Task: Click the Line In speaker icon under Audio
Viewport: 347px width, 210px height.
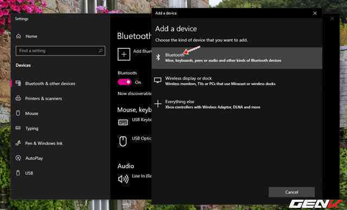Action: pyautogui.click(x=123, y=179)
